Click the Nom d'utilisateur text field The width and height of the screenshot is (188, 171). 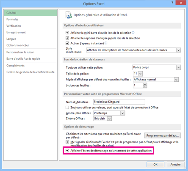(x=119, y=102)
